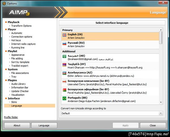
Task: Go to Connection options
Action: [x=22, y=37]
